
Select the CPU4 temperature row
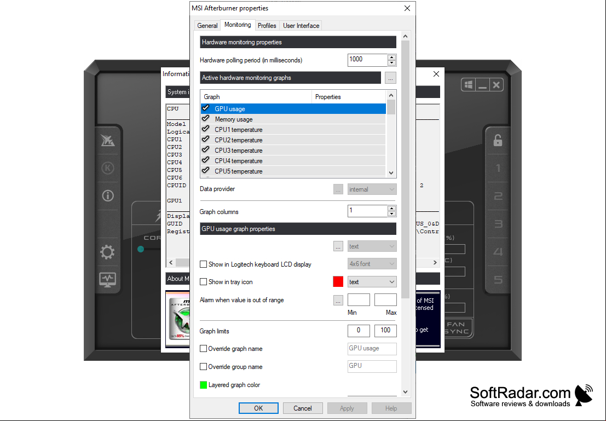pos(293,161)
